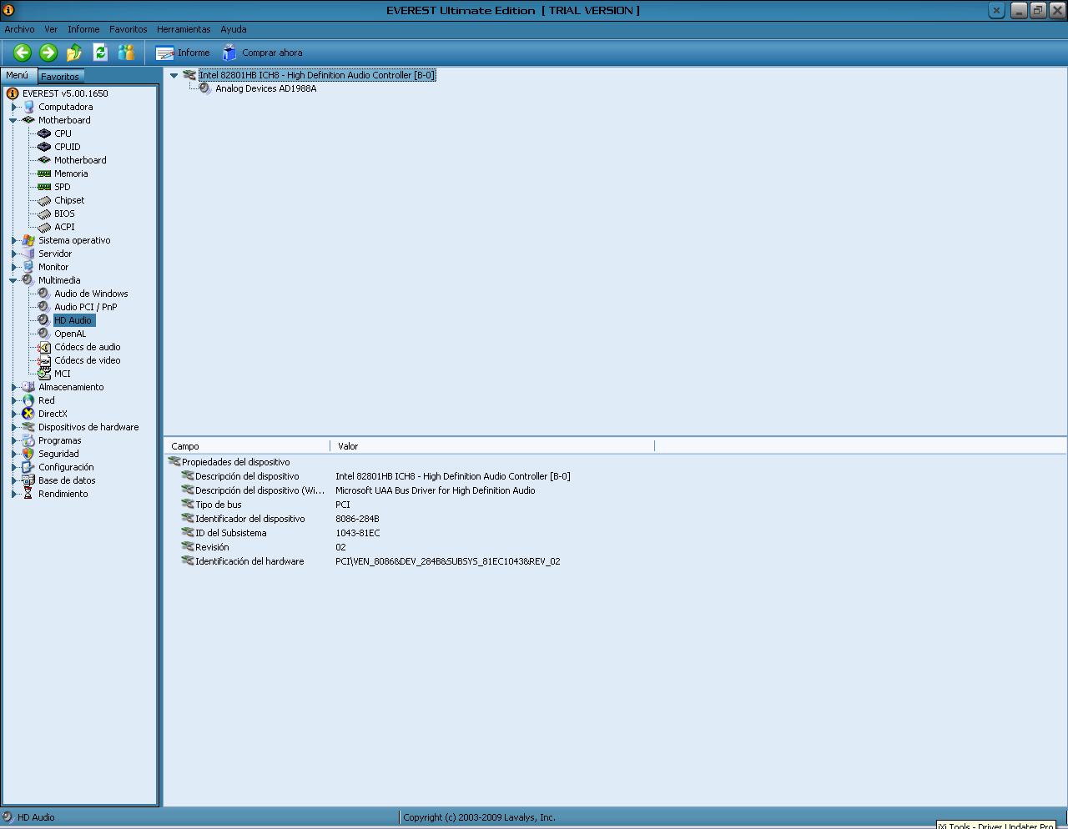This screenshot has width=1068, height=829.
Task: Select the Identificación del hardware row
Action: pyautogui.click(x=616, y=561)
